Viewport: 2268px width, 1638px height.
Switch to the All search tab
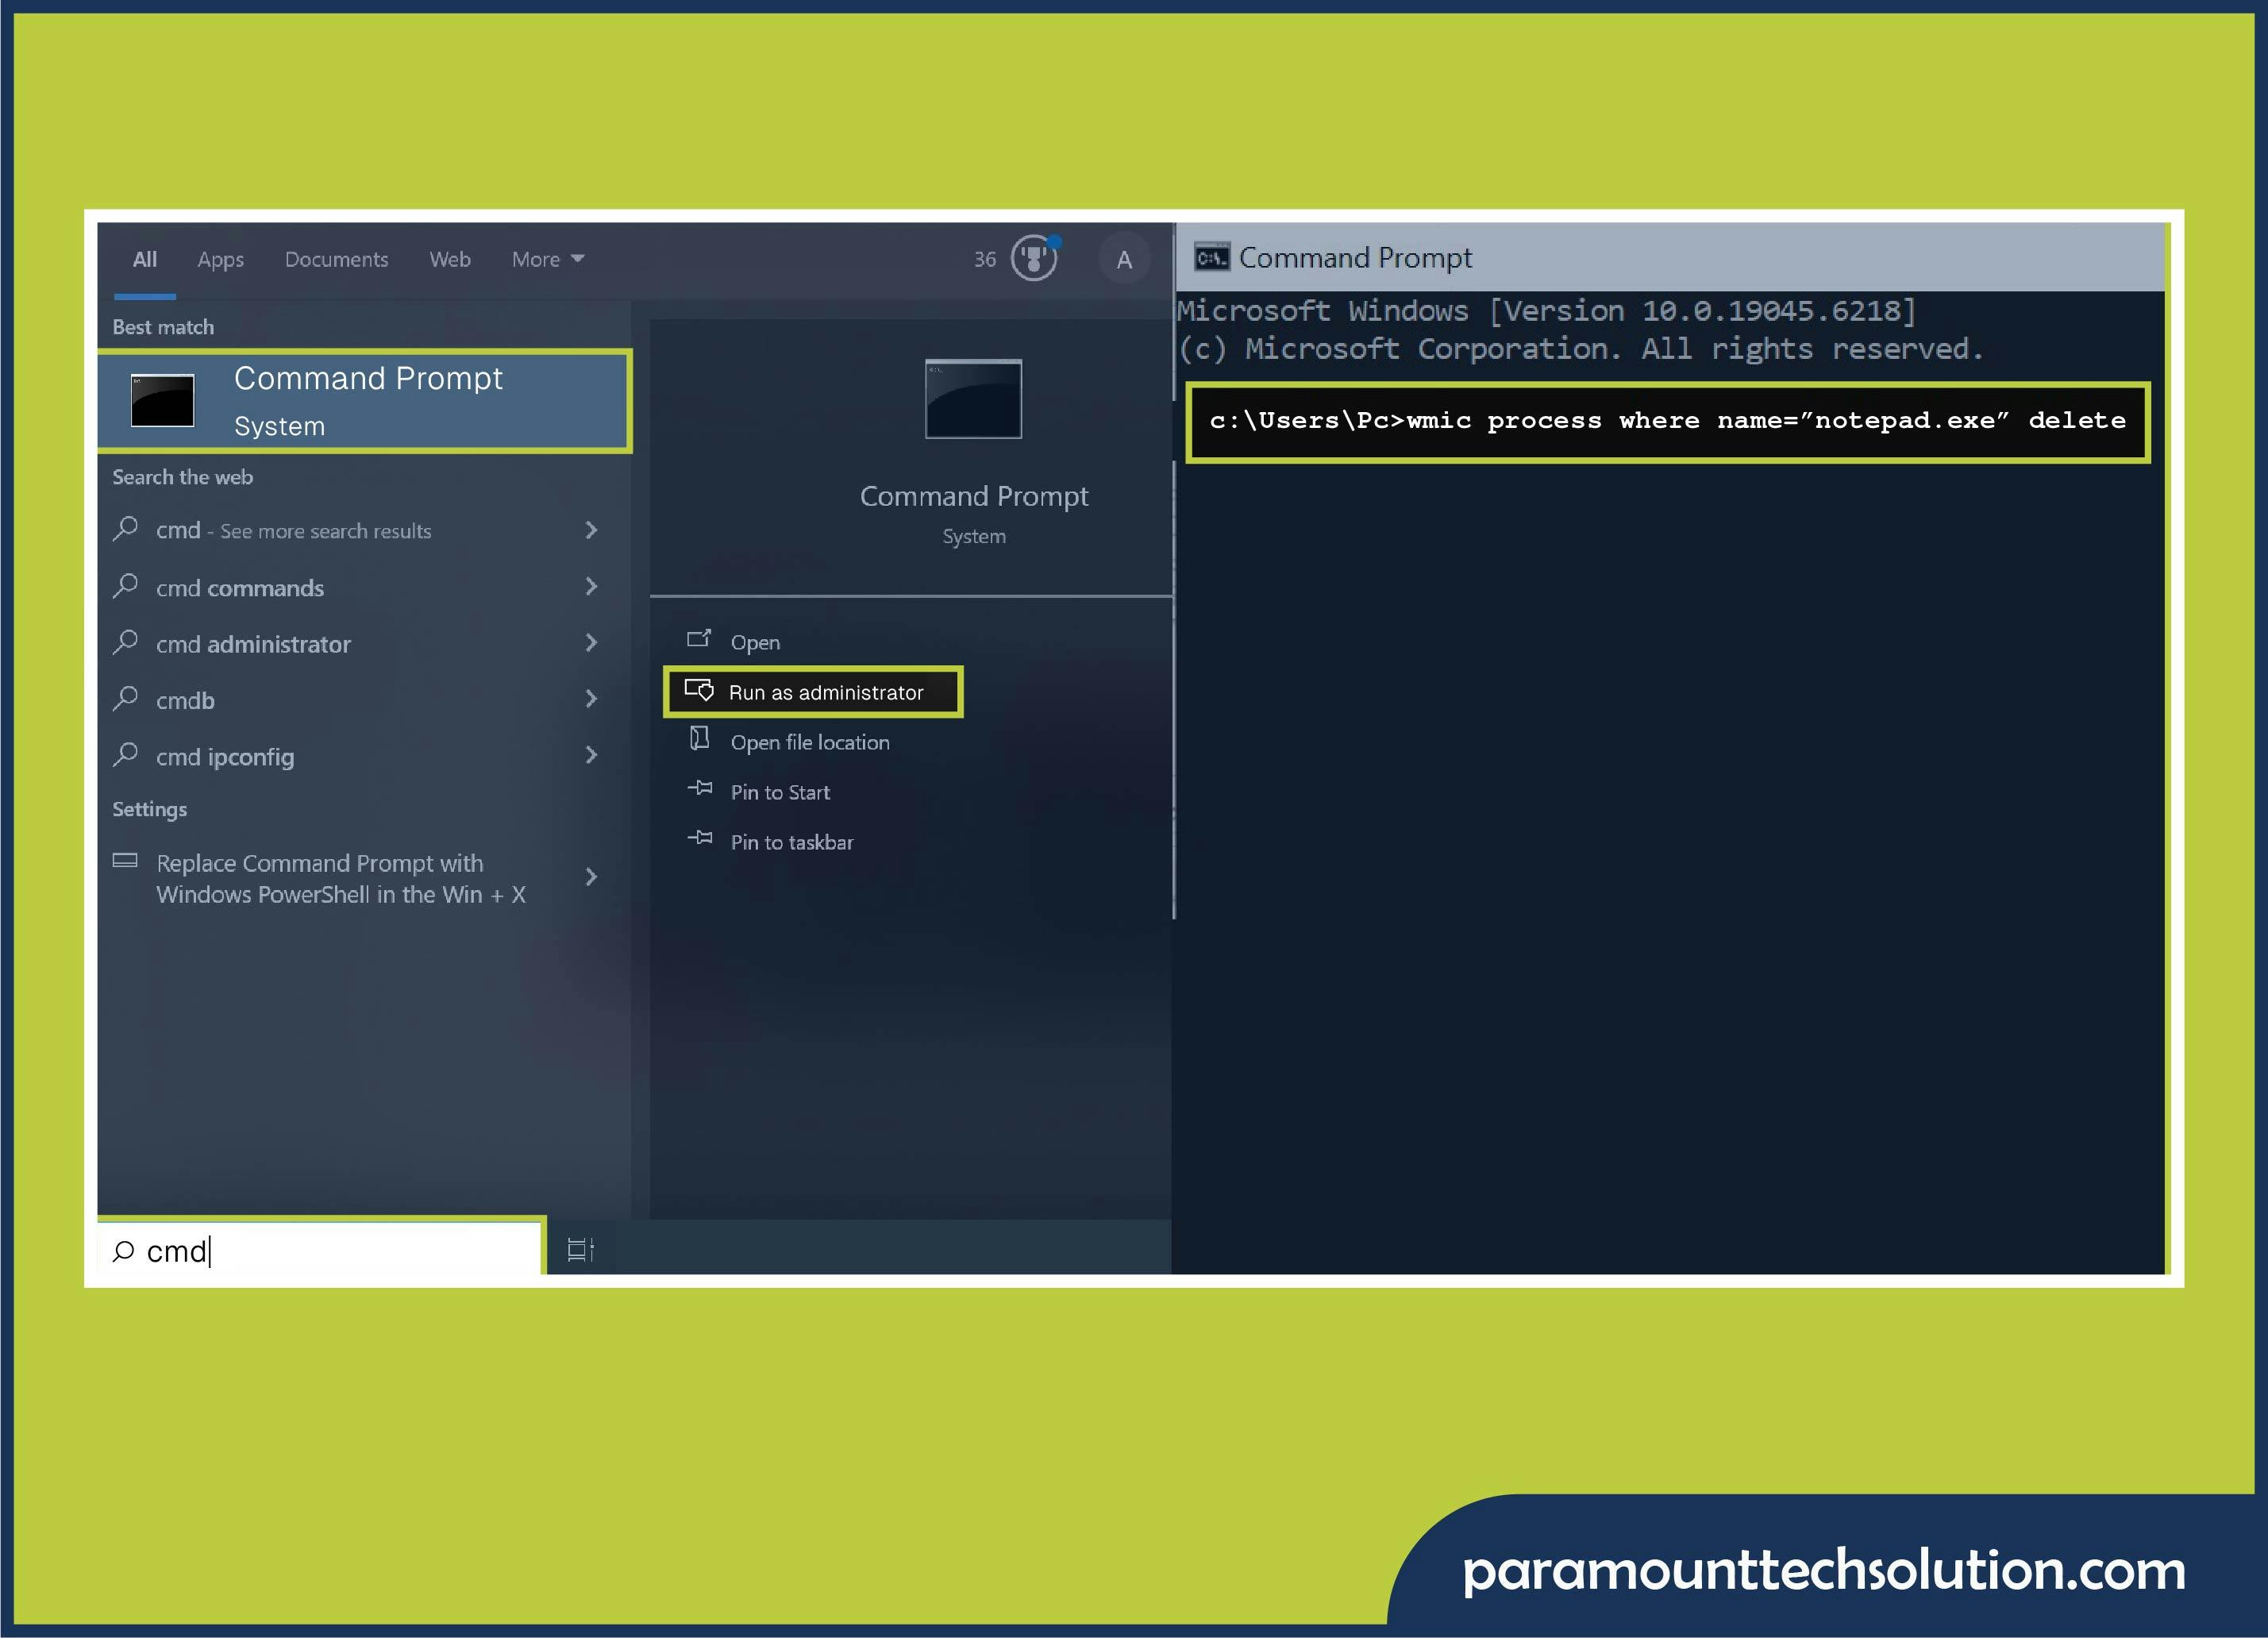point(145,260)
